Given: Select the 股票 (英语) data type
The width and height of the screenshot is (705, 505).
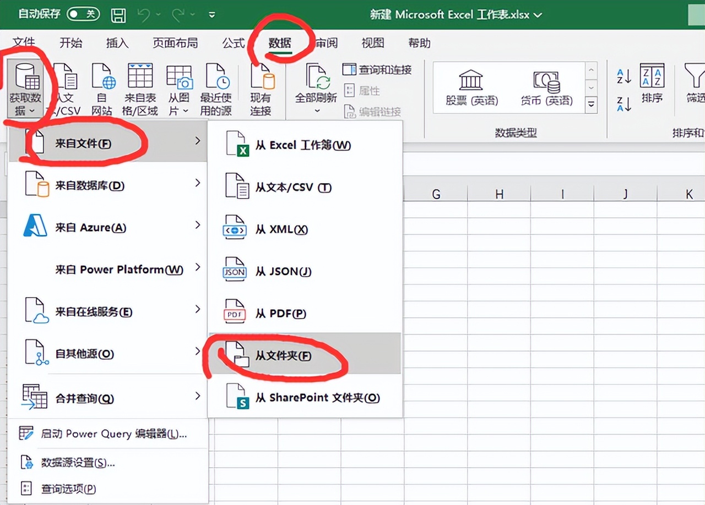Looking at the screenshot, I should [x=471, y=87].
